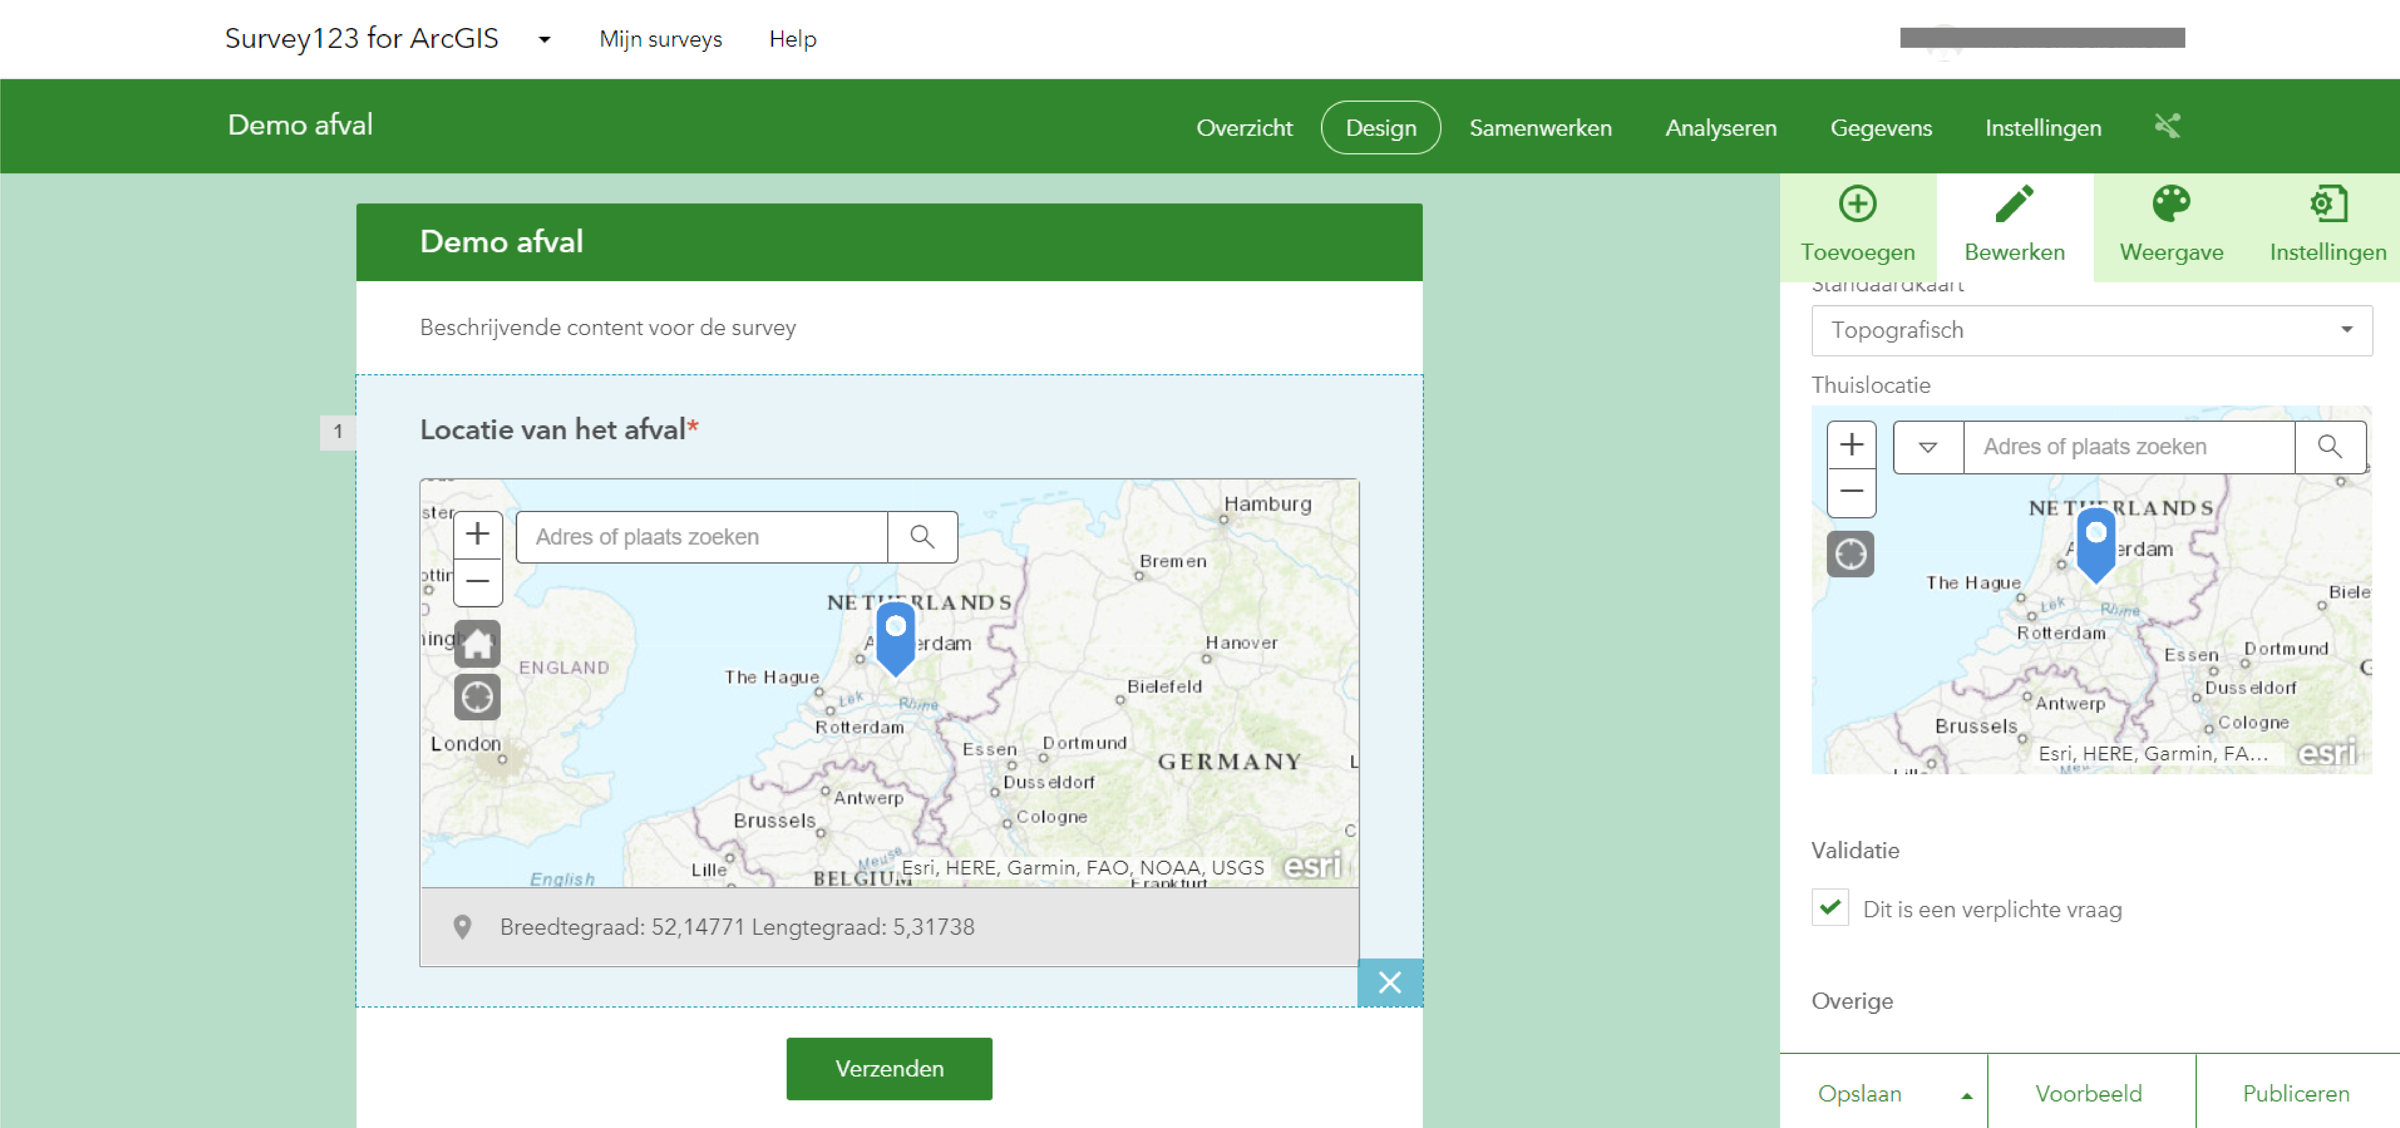Expand the Opslaan options arrow
The width and height of the screenshot is (2400, 1128).
(1966, 1095)
